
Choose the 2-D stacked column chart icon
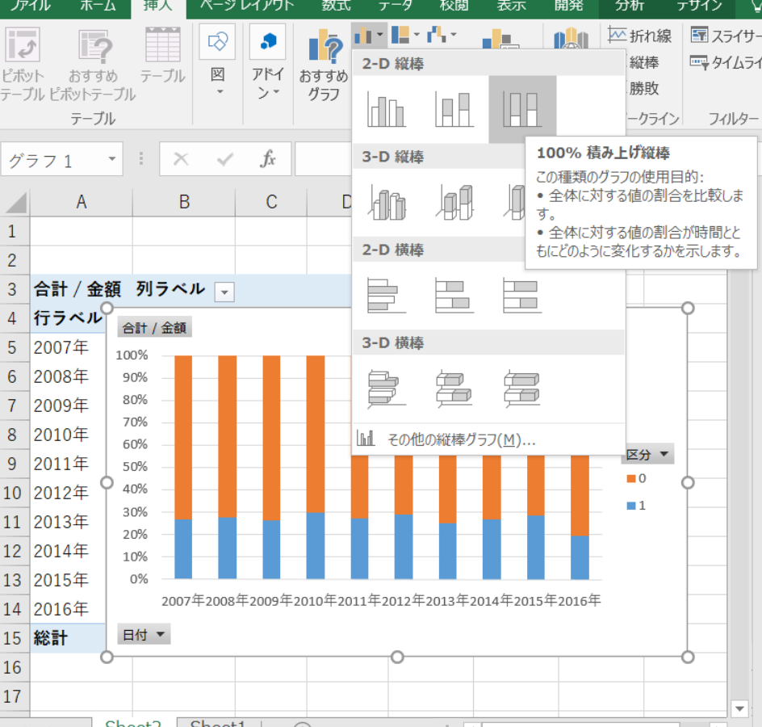454,109
